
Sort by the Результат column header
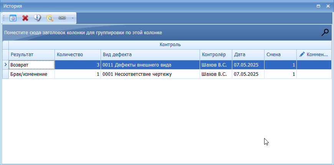pos(31,55)
